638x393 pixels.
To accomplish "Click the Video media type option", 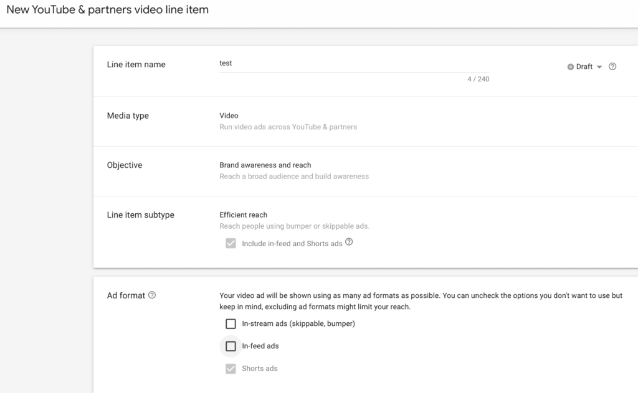I will coord(229,116).
